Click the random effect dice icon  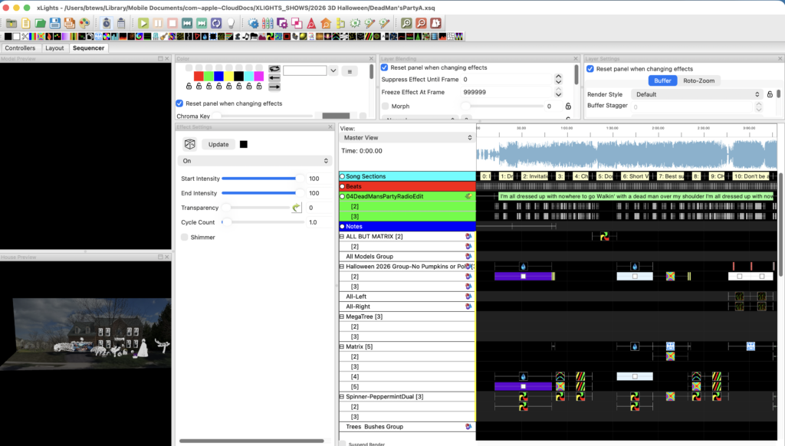pos(189,144)
